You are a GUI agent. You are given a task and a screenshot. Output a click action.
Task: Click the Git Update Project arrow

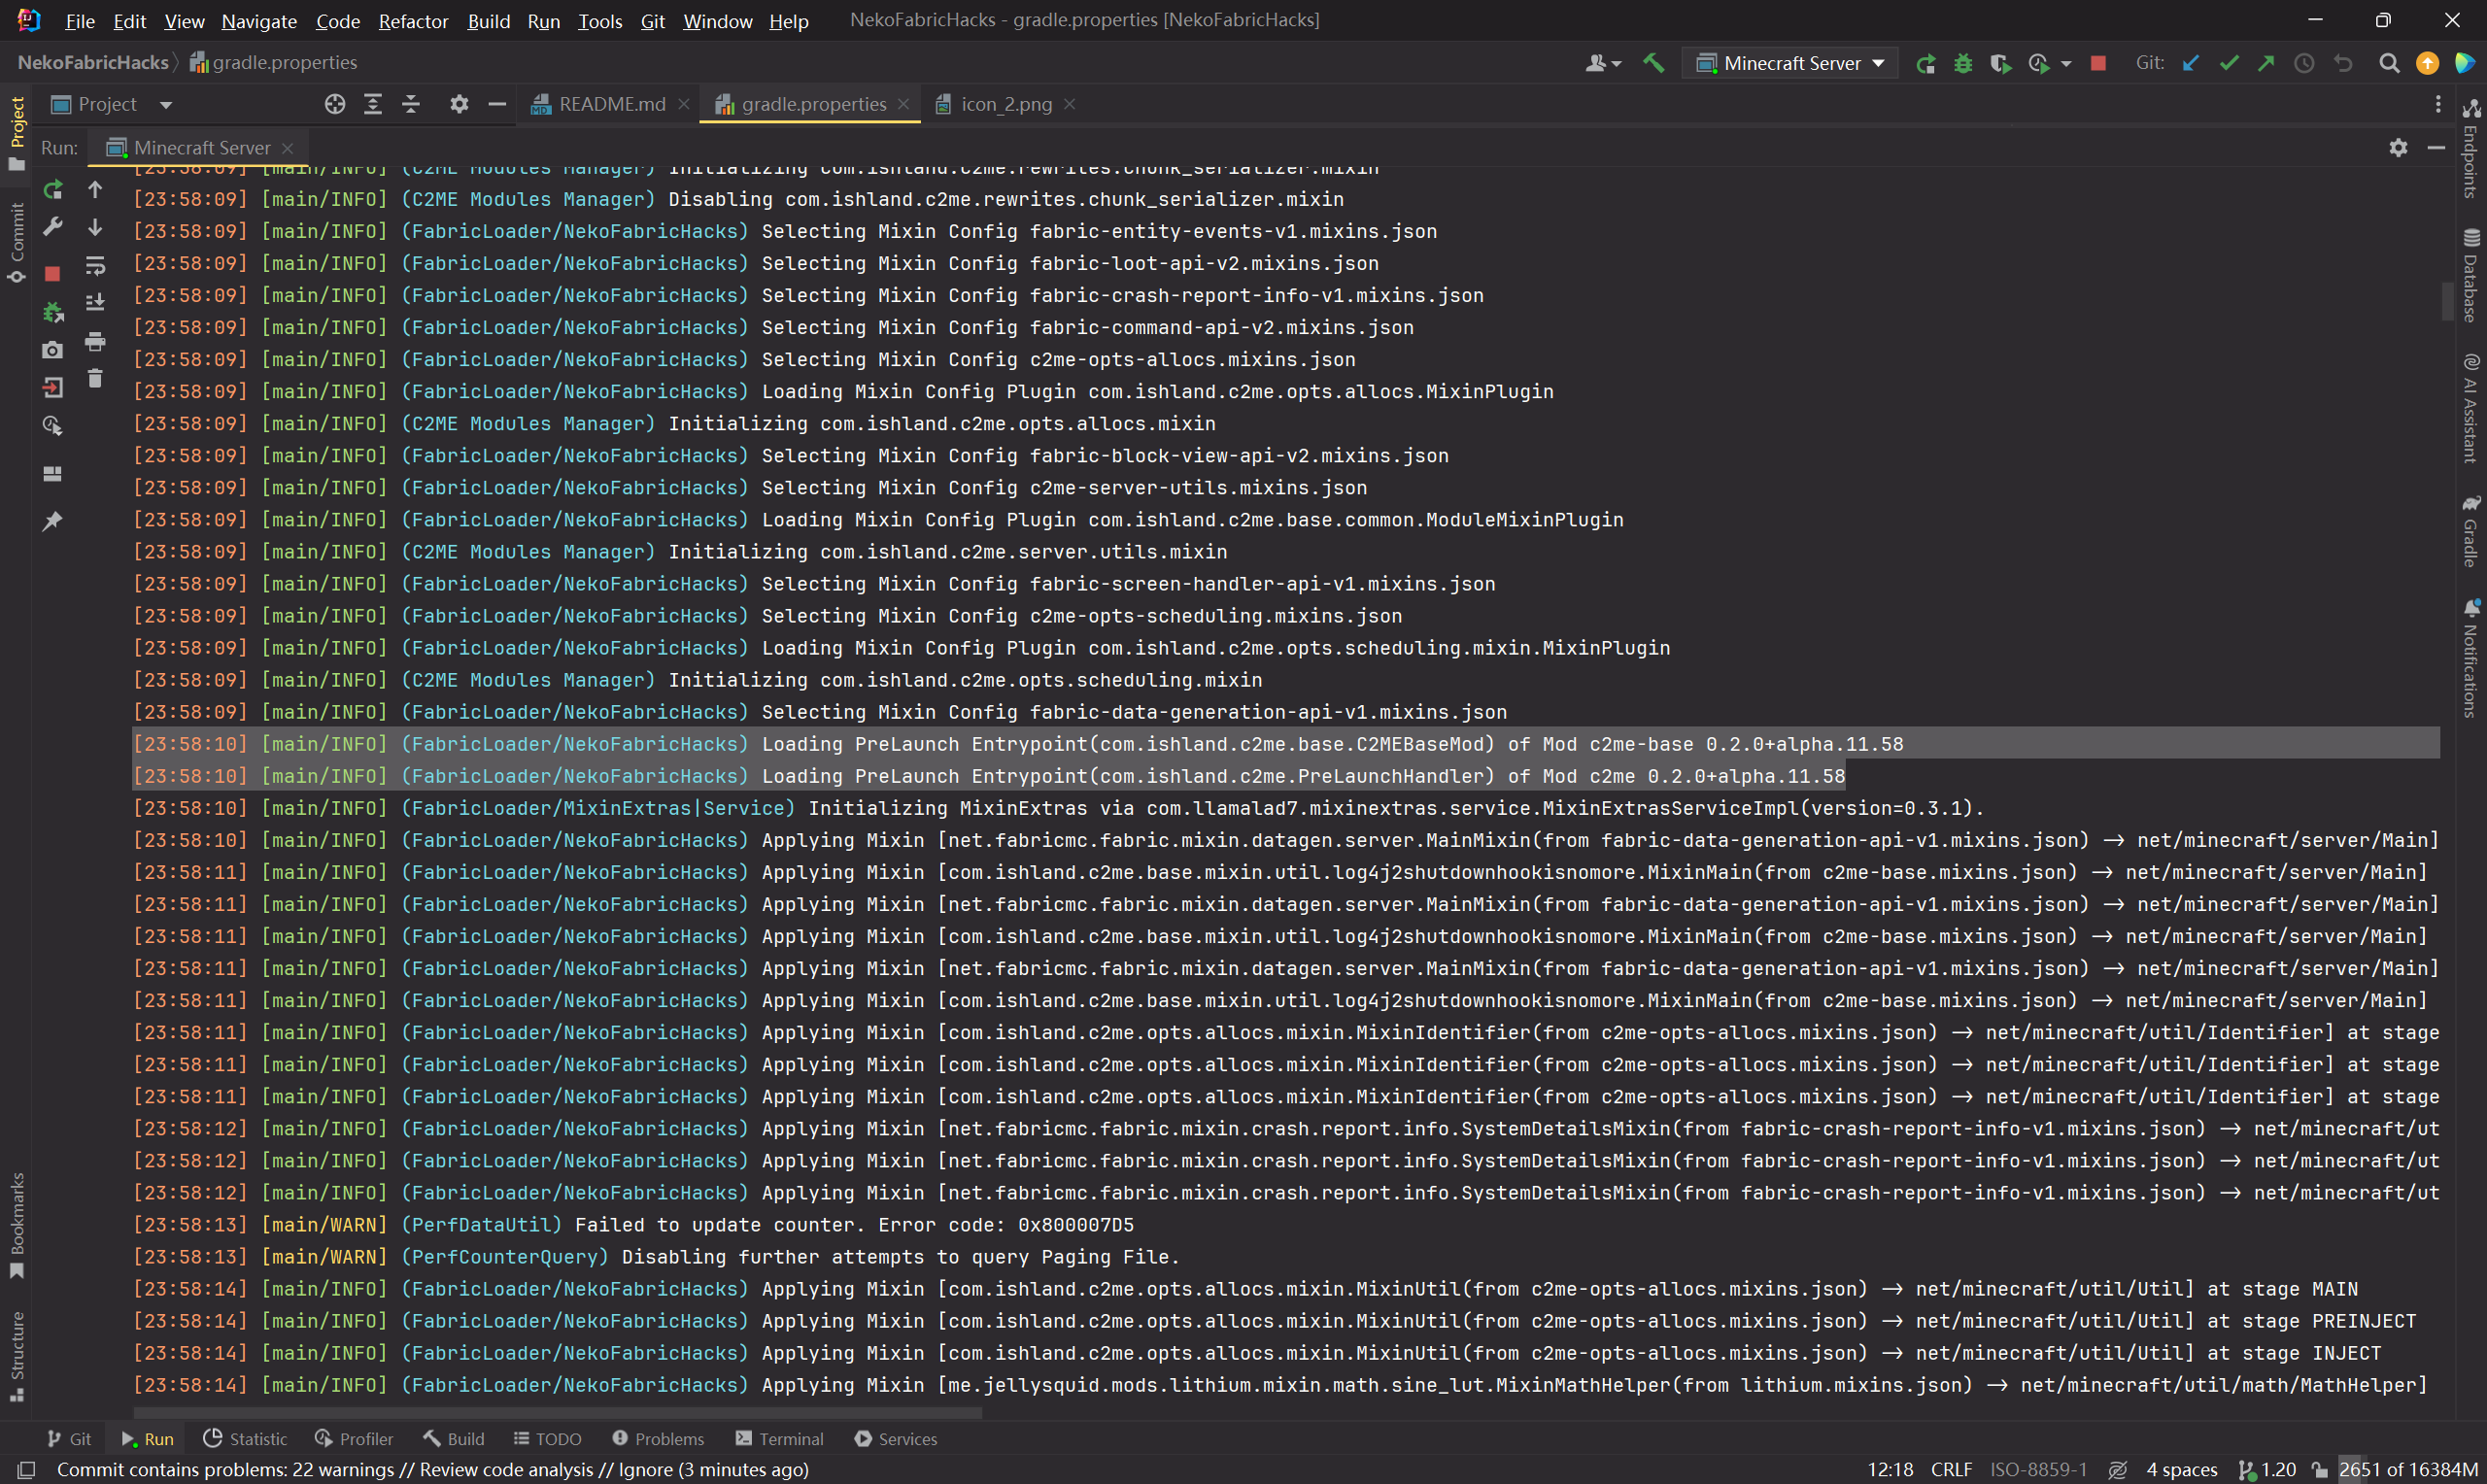click(x=2190, y=63)
